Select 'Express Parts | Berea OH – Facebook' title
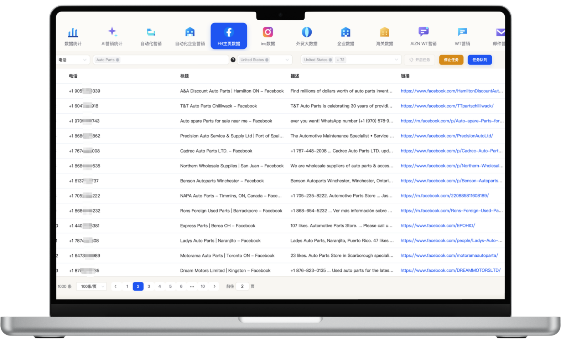Viewport: 561px width, 343px height. 218,226
